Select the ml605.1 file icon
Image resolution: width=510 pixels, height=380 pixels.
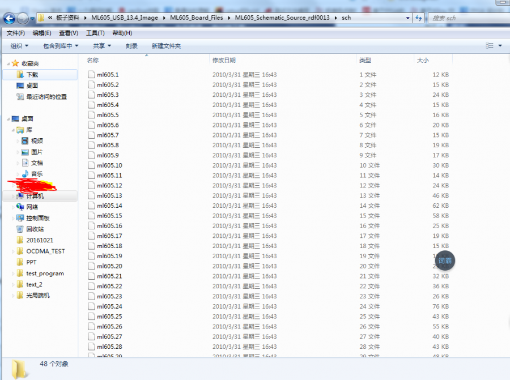pos(92,75)
